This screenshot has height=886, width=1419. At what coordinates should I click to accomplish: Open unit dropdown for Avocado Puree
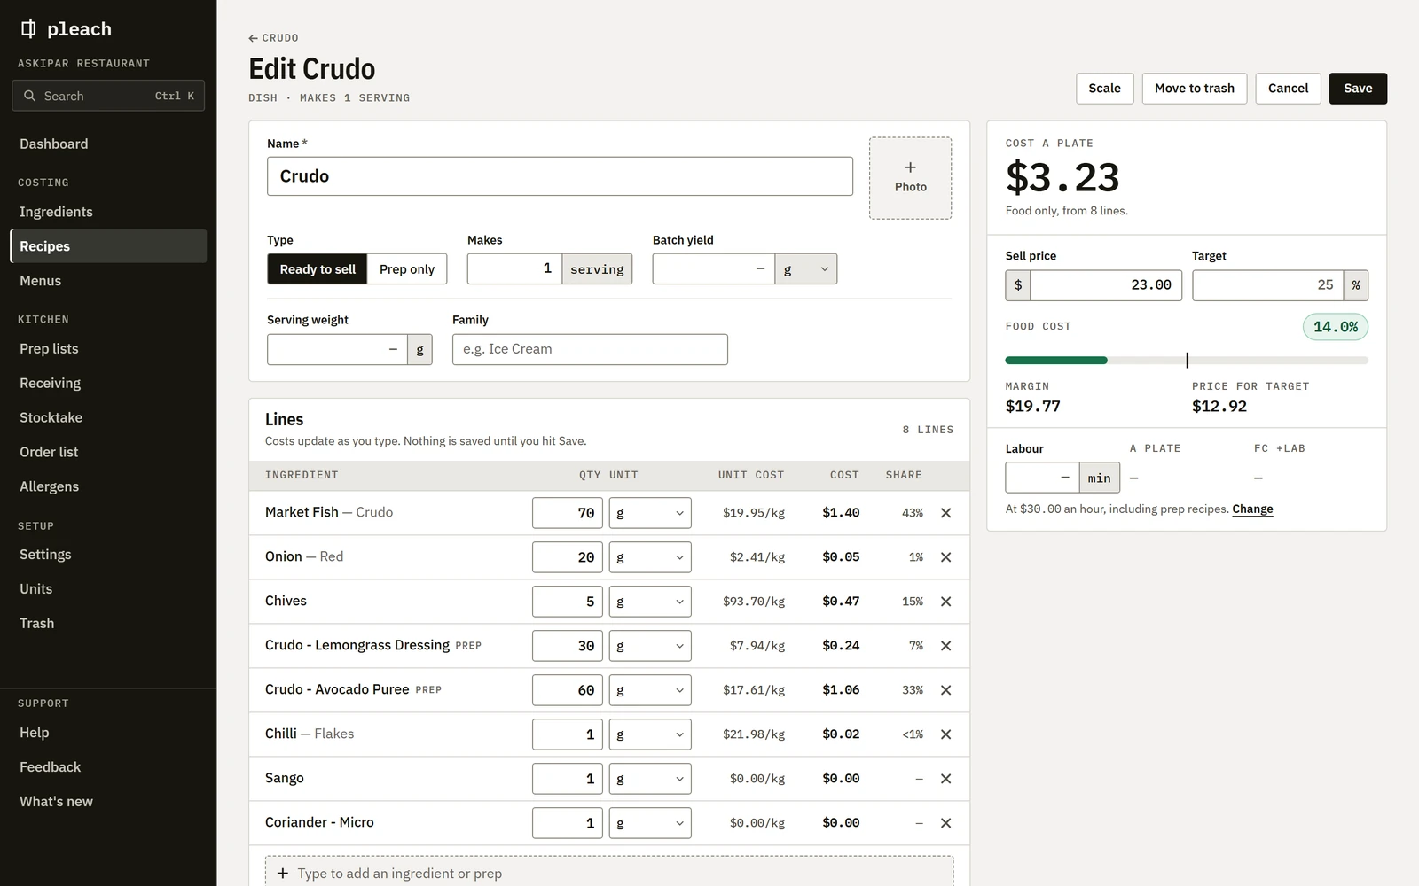(x=650, y=690)
